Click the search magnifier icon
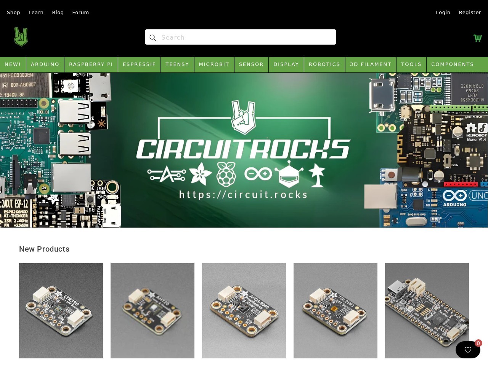Screen dimensions: 488x366 [x=153, y=37]
